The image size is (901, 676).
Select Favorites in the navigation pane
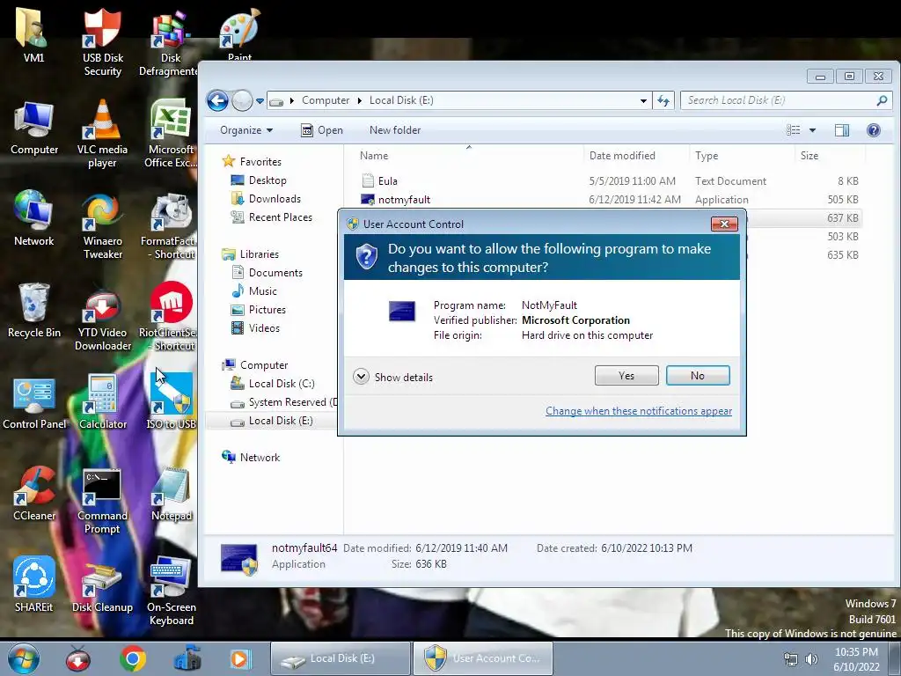pos(252,162)
